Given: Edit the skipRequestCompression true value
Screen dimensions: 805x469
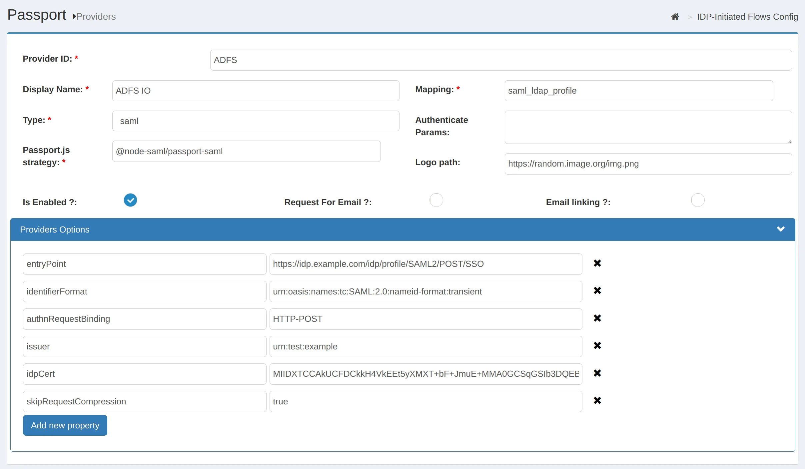Looking at the screenshot, I should [x=426, y=402].
